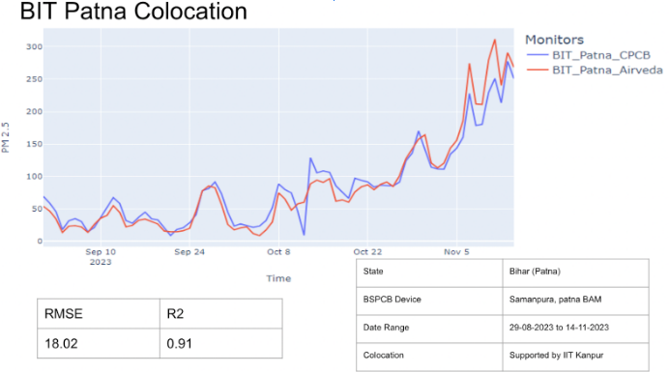Image resolution: width=669 pixels, height=372 pixels.
Task: Click the Sep 24 axis label
Action: [189, 252]
